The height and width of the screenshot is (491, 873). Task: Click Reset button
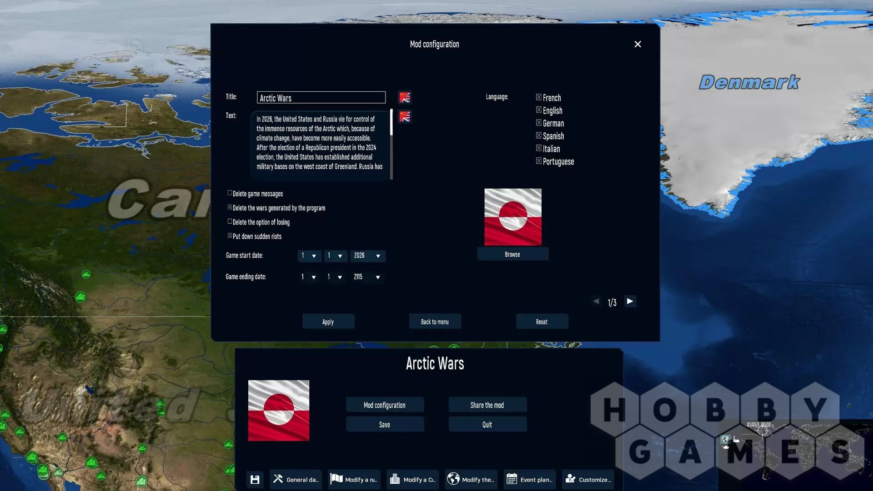point(542,321)
